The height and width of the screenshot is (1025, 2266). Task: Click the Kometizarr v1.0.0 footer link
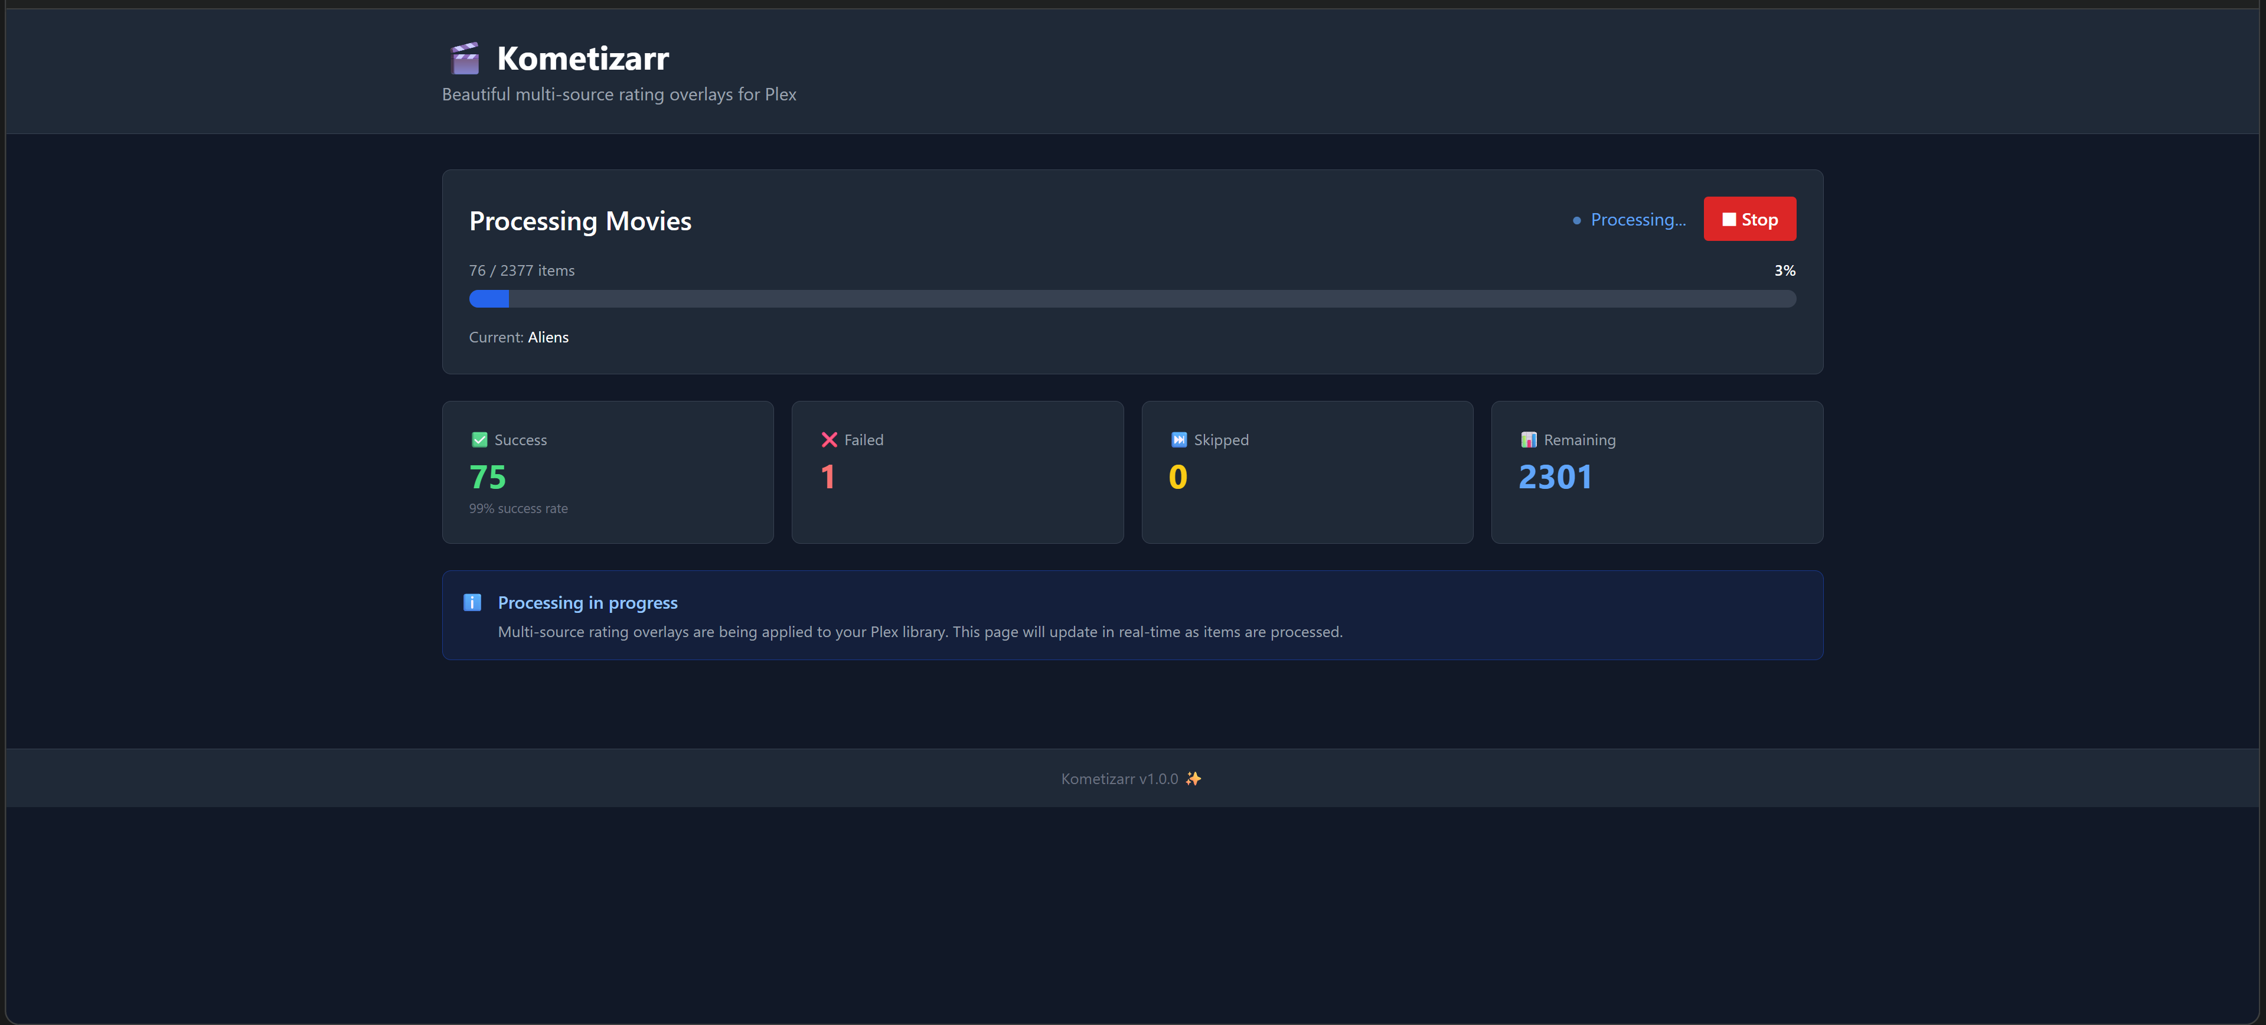1119,778
